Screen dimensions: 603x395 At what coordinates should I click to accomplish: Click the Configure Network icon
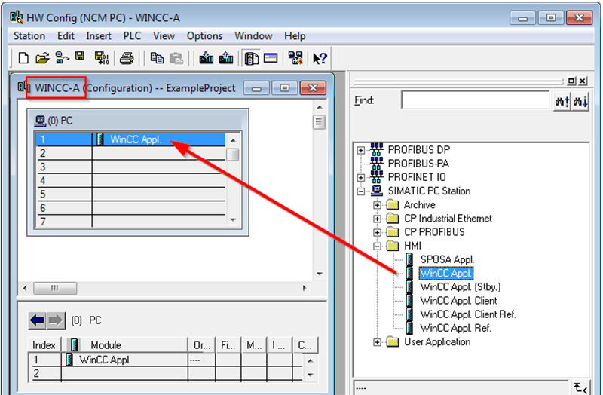295,58
